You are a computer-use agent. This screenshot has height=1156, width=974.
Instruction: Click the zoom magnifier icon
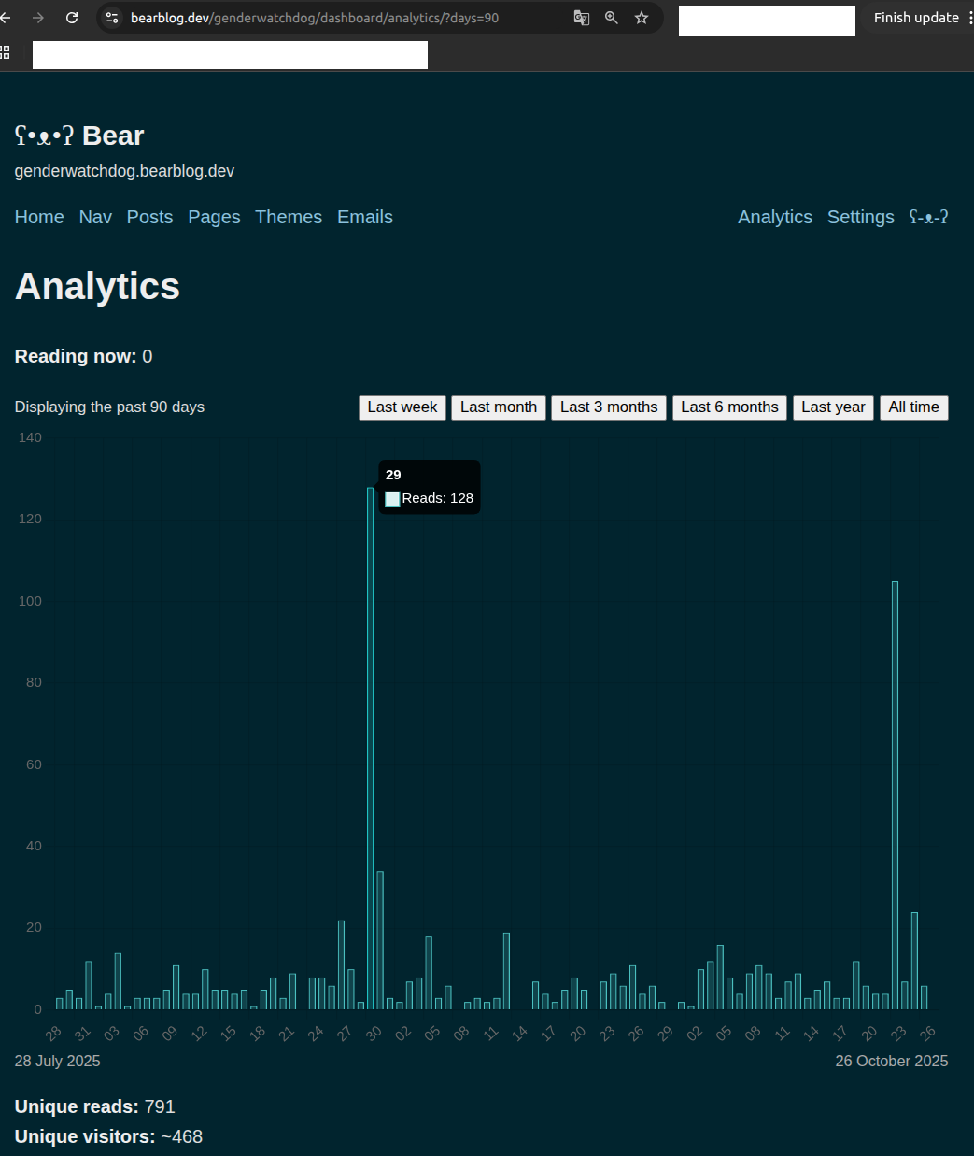(612, 18)
